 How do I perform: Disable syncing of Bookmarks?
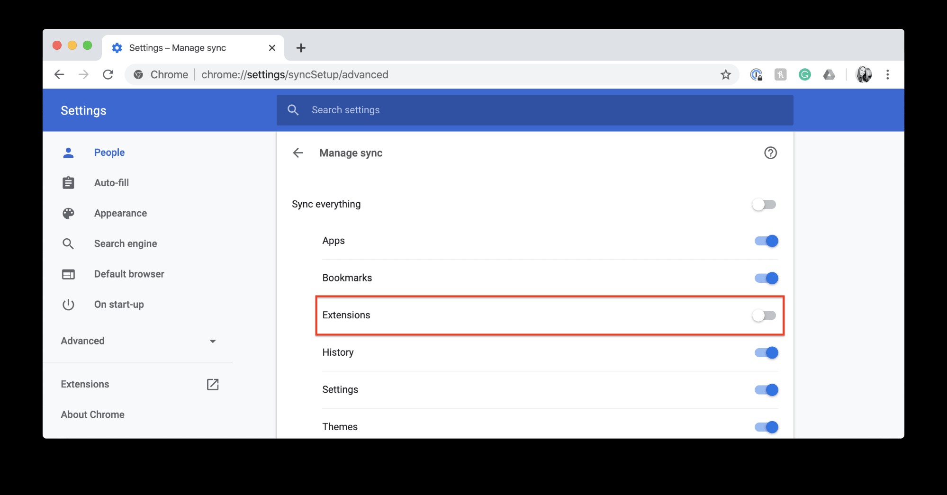point(766,278)
